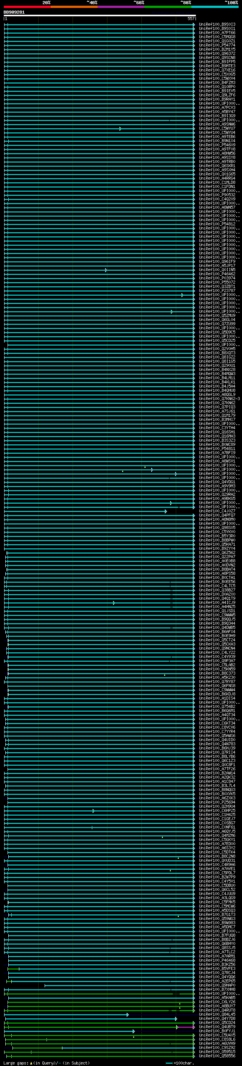
Task: Click the =100char. scale legend
Action: [180, 1063]
